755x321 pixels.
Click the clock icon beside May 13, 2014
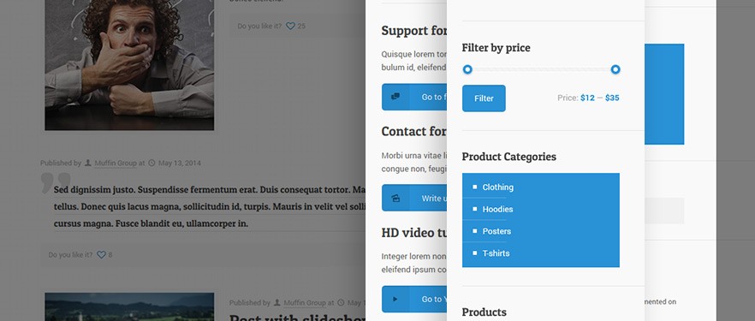tap(152, 163)
